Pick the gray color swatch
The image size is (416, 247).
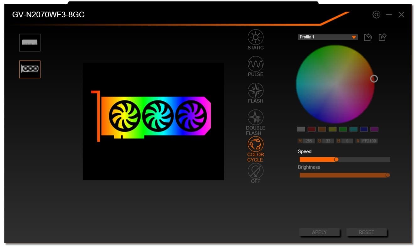click(x=301, y=129)
